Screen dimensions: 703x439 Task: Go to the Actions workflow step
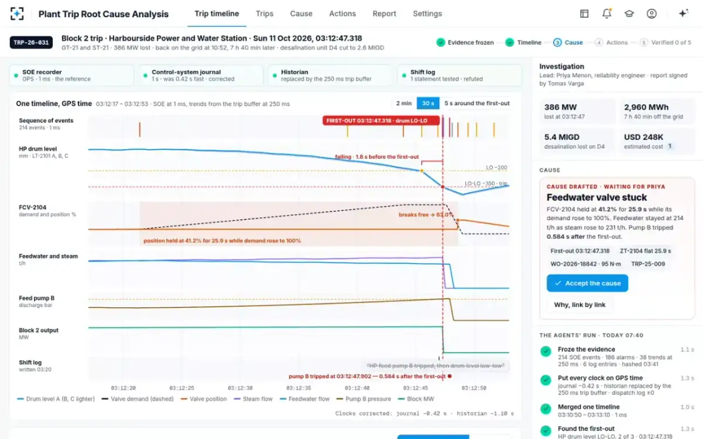[612, 42]
